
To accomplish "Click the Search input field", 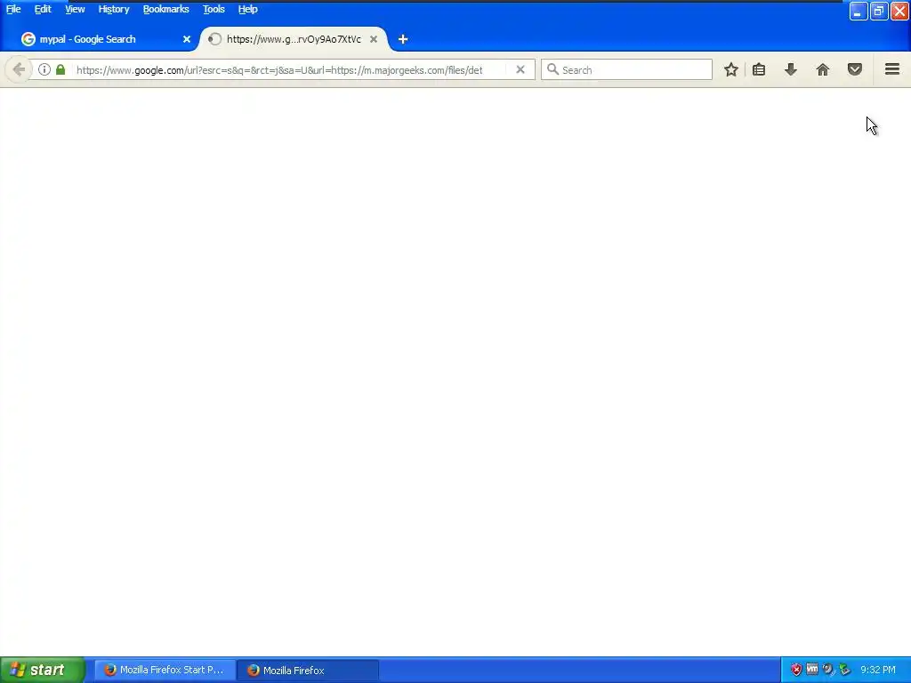I will [626, 69].
